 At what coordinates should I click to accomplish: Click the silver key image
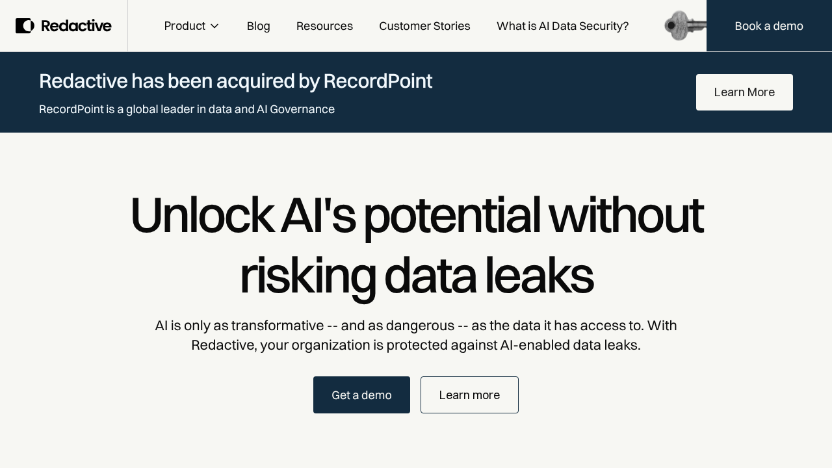[684, 26]
